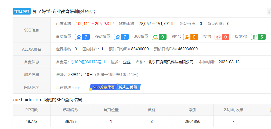The height and width of the screenshot is (129, 271).
Task: Click the mobile traffic range 78,062 ~ 151,791
Action: 154,24
